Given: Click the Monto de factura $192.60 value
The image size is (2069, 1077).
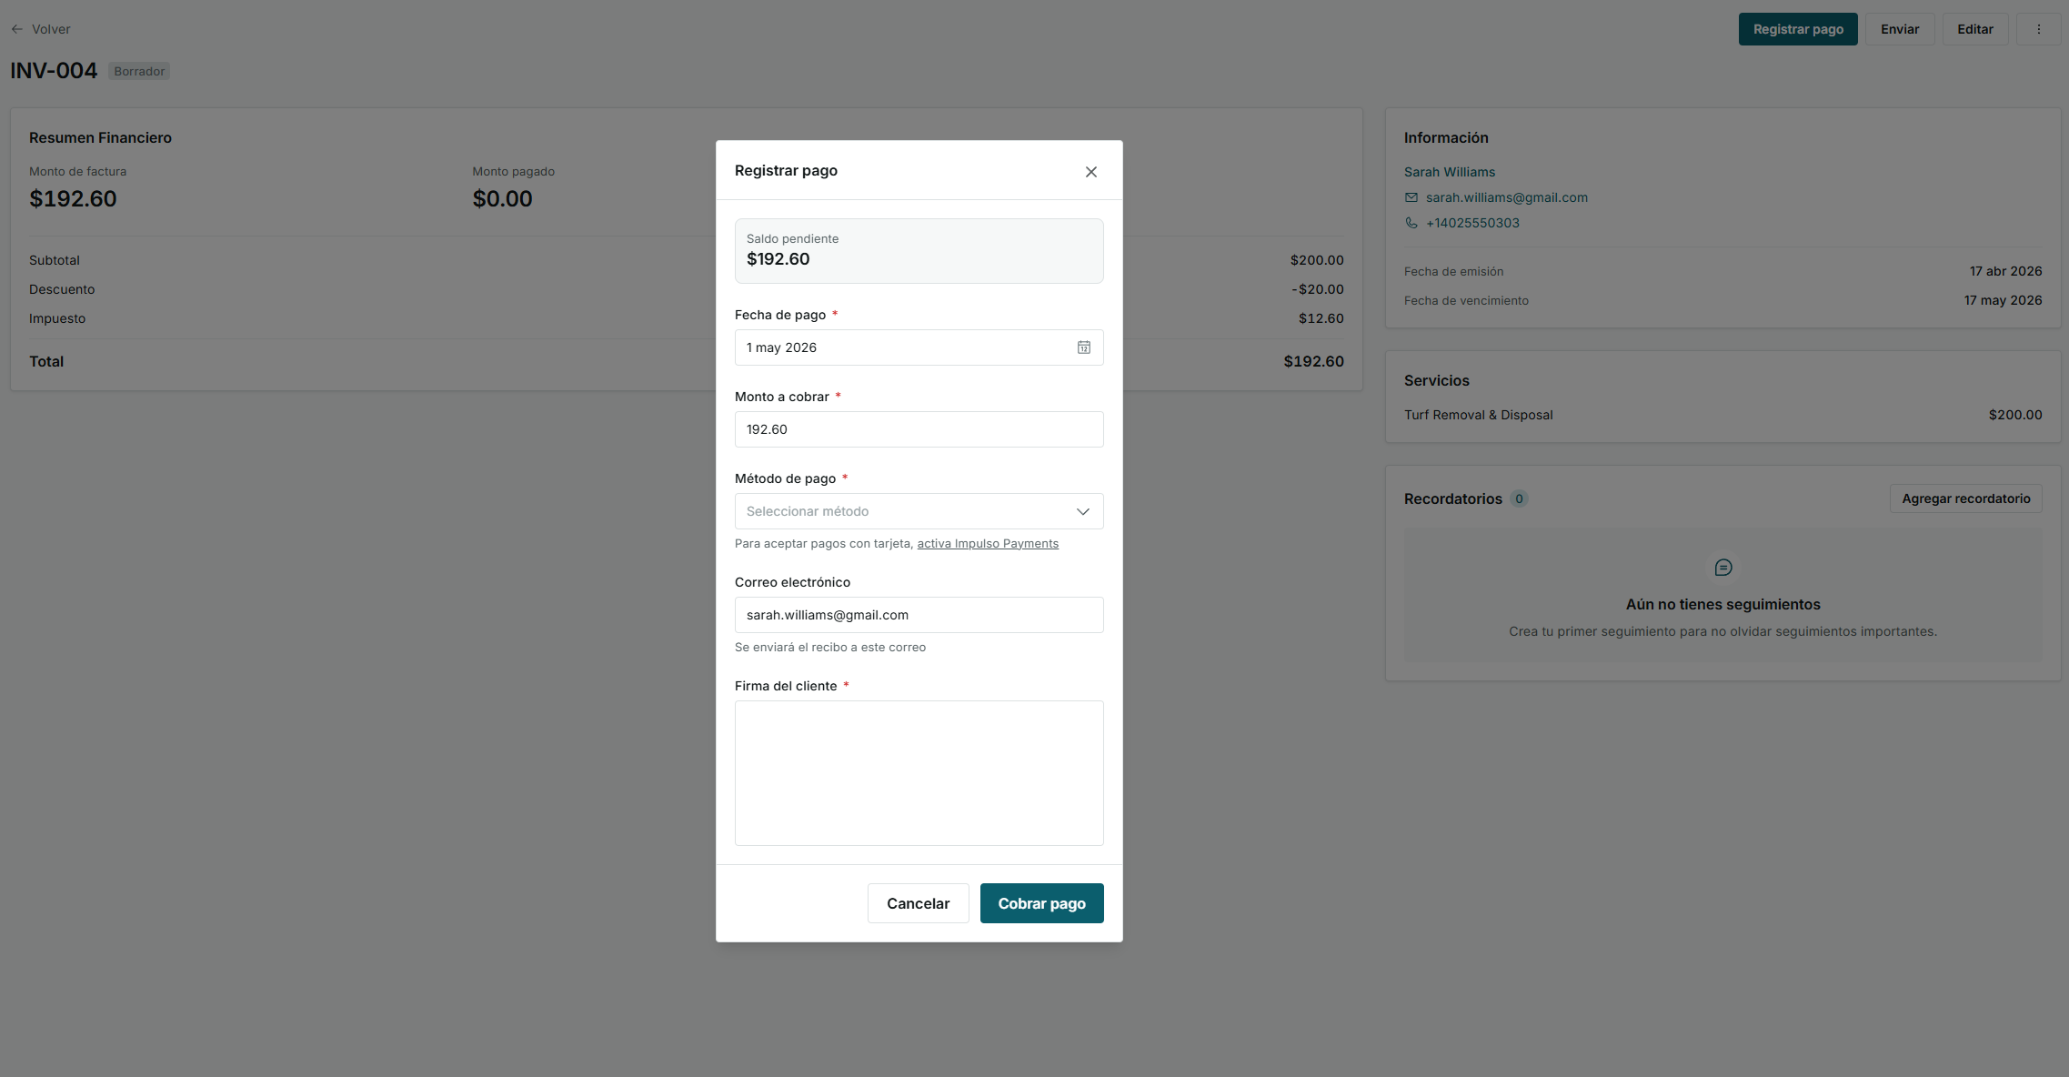Looking at the screenshot, I should coord(73,199).
